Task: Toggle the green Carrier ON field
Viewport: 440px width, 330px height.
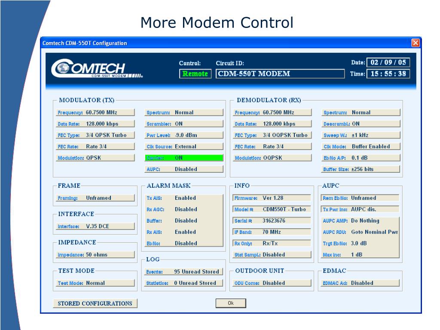Action: [184, 158]
